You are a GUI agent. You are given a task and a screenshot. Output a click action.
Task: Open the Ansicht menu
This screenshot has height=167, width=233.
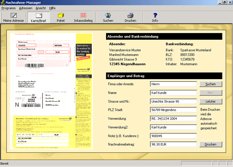click(41, 8)
